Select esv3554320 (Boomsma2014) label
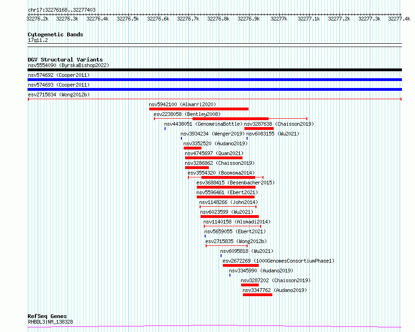 coord(221,173)
